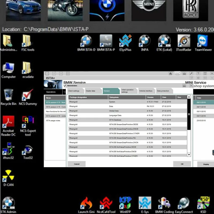214x214 pixels.
Task: Click the version list scroll up arrow
Action: coord(189,97)
